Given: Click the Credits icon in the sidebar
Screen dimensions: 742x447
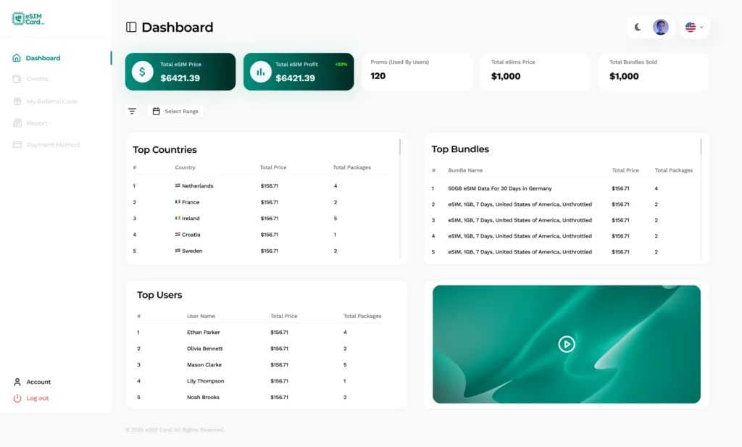Looking at the screenshot, I should pyautogui.click(x=17, y=79).
